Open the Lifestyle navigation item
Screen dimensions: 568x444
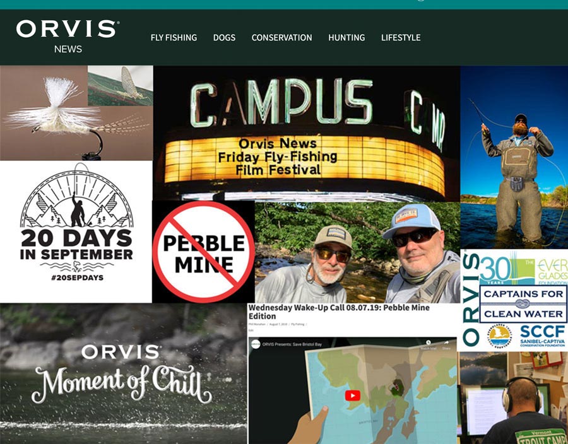point(401,38)
